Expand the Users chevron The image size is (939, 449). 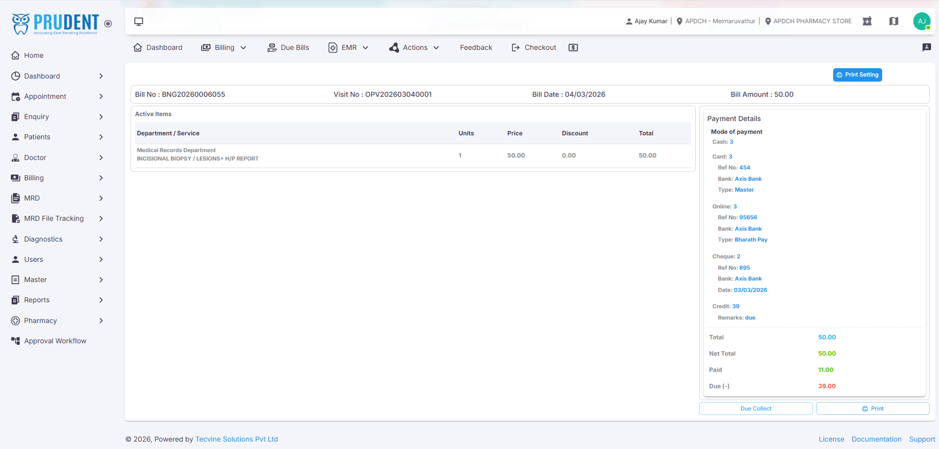[x=101, y=259]
